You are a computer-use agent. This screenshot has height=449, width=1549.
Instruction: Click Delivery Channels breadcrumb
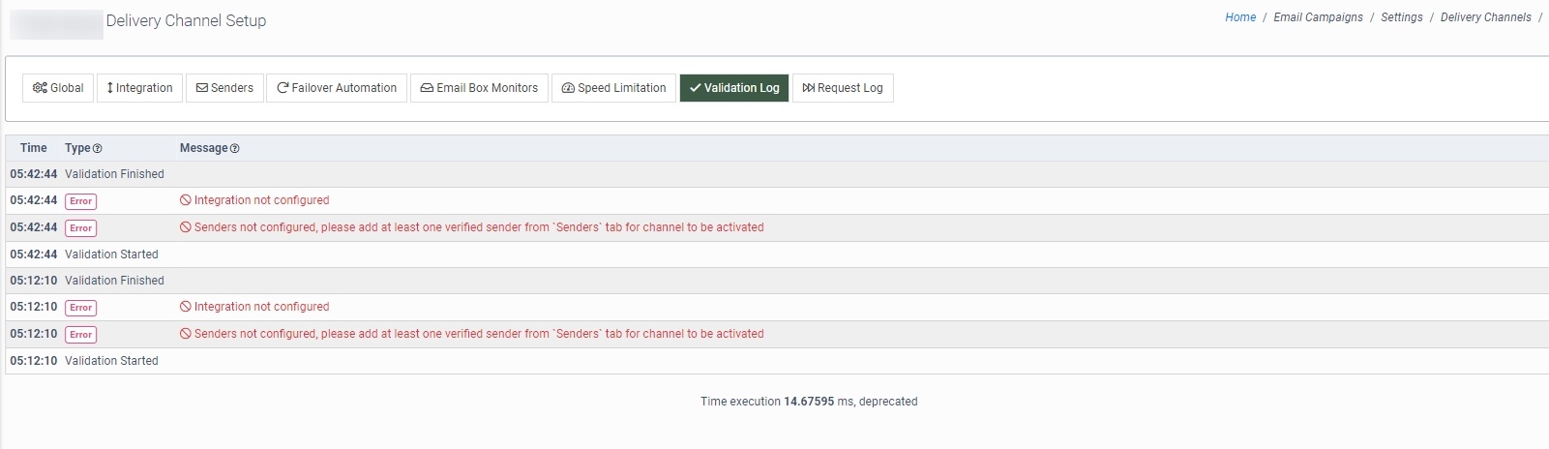pos(1485,17)
